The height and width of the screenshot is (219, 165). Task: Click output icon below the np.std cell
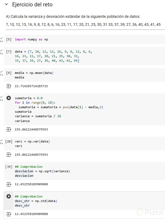9,214
